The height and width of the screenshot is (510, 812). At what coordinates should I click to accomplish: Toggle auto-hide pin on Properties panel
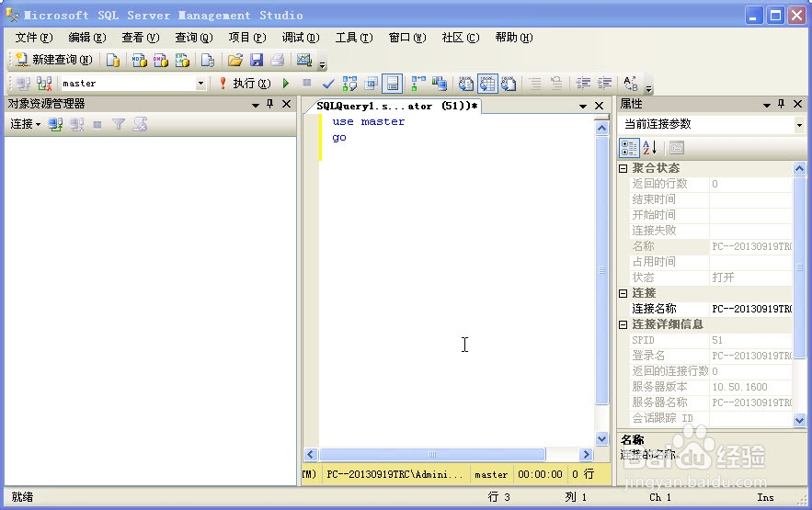[782, 104]
